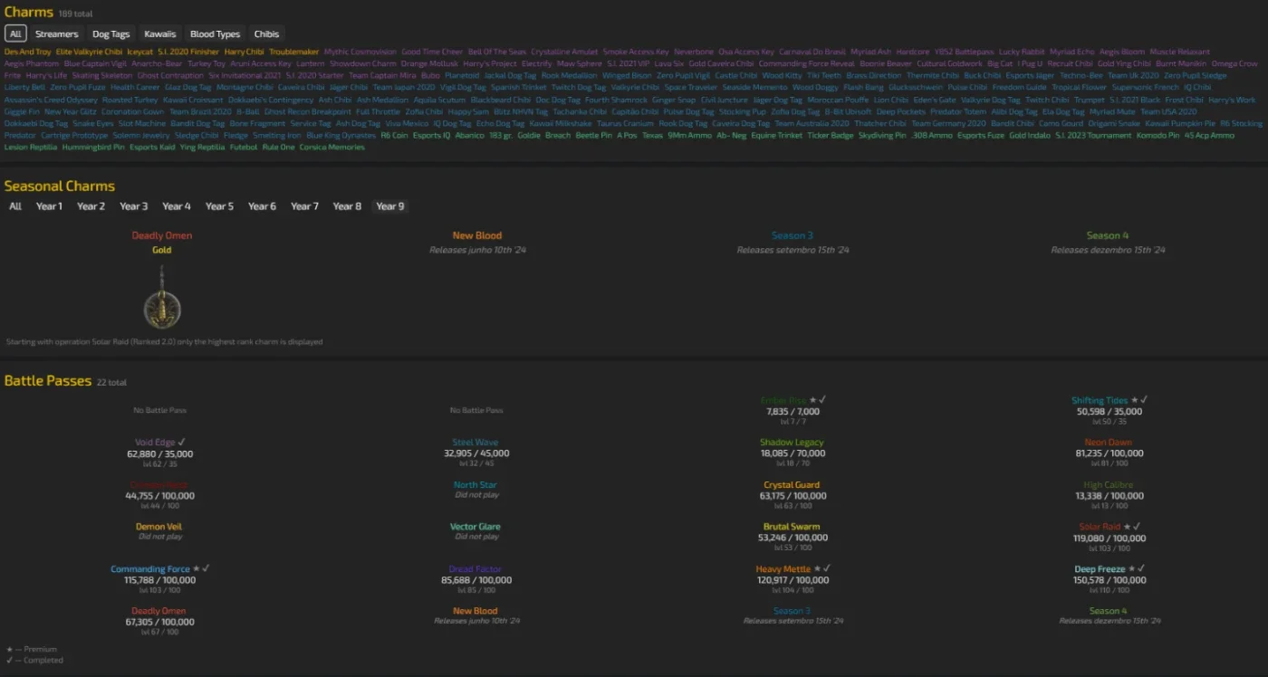
Task: Click the Steel Wave battle pass
Action: 475,443
